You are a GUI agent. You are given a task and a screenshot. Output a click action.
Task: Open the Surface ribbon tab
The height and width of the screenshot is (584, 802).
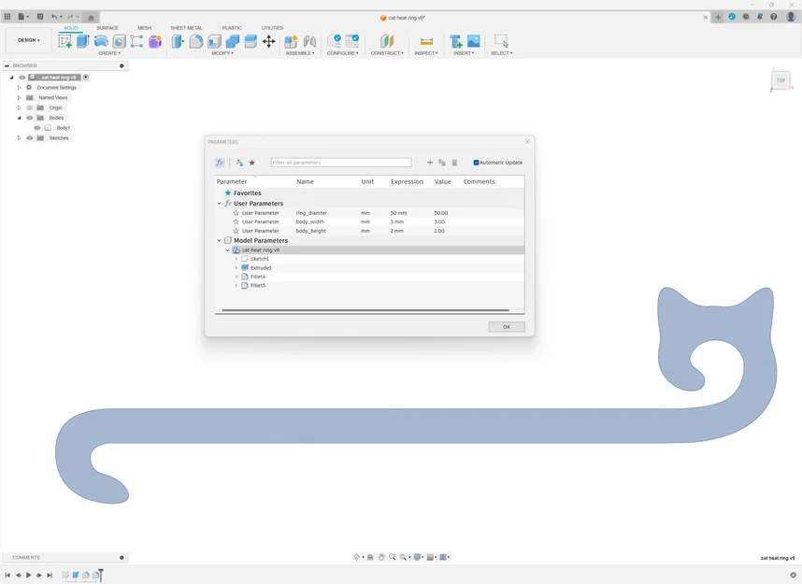107,28
